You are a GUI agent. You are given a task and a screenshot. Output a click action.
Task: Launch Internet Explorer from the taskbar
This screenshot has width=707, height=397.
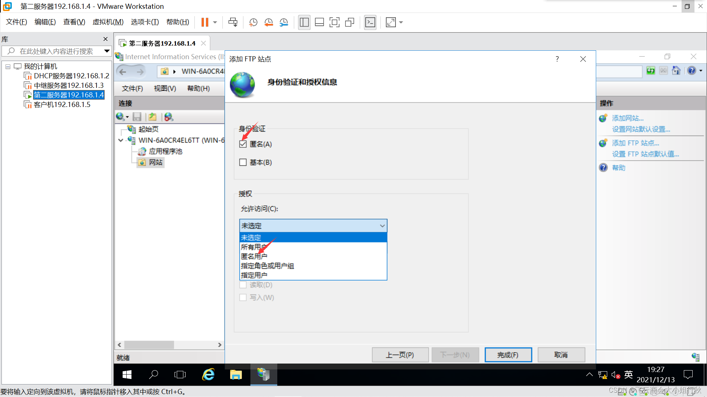click(208, 375)
